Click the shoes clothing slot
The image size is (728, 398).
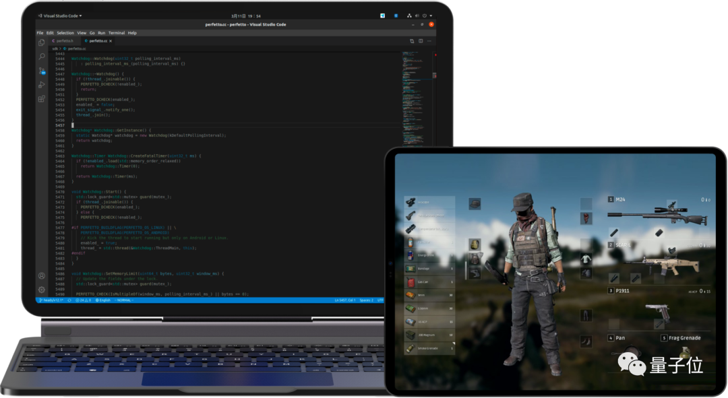coord(586,341)
